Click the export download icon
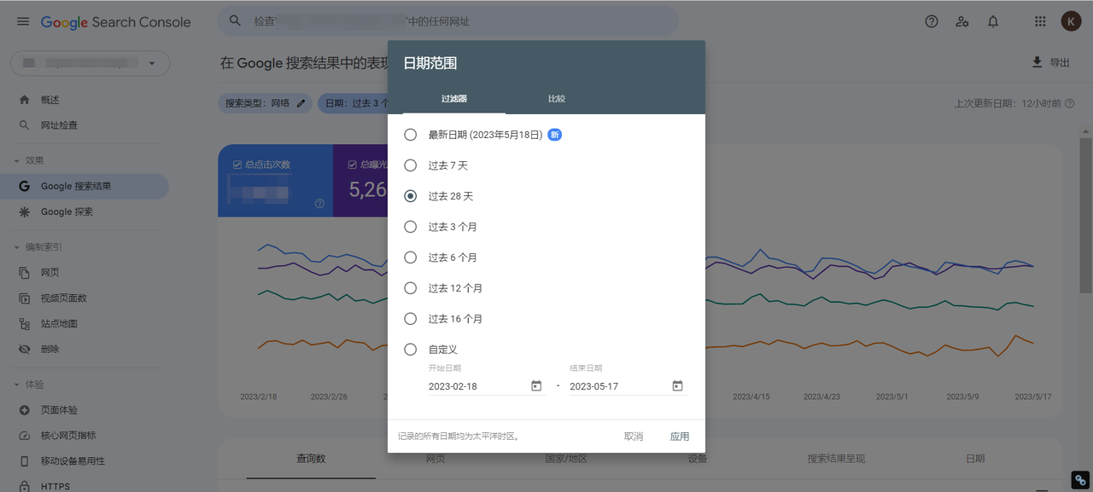This screenshot has height=492, width=1093. click(x=1037, y=62)
